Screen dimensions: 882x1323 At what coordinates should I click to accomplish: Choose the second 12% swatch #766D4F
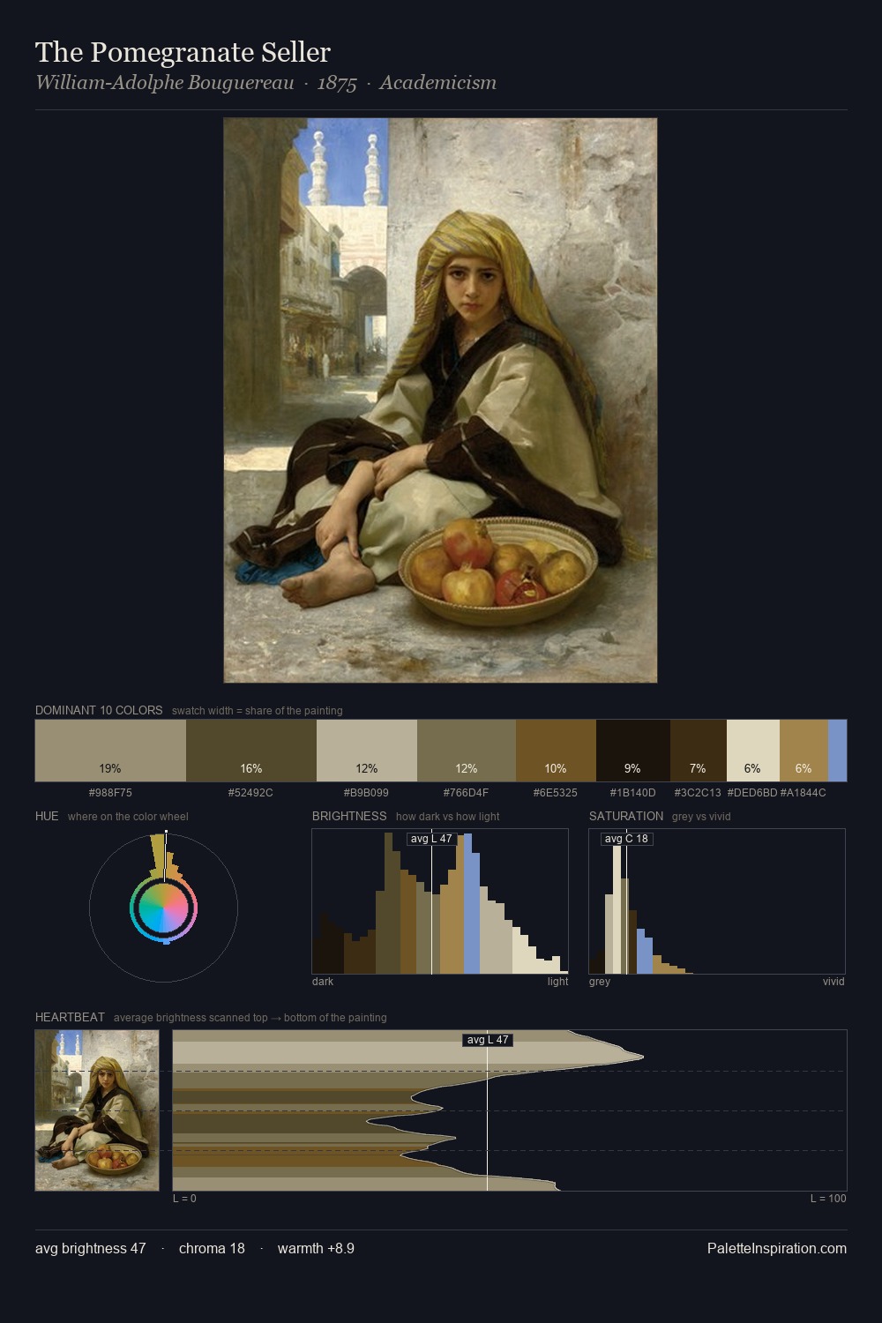tap(467, 751)
